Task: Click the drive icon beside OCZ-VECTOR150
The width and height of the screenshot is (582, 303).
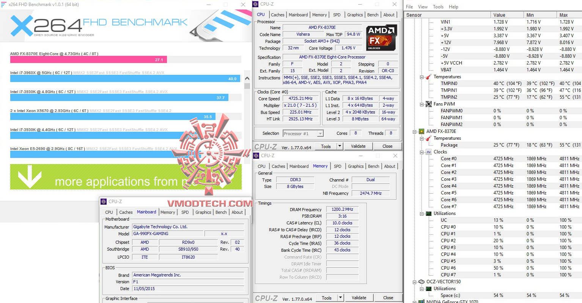Action: [x=421, y=282]
